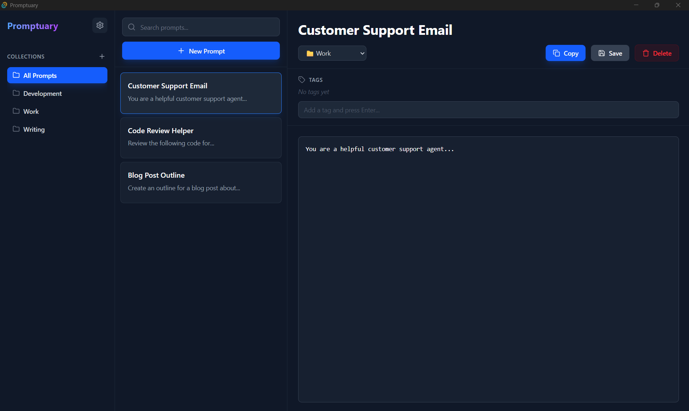Click the search magnifier icon
The width and height of the screenshot is (689, 411).
point(131,27)
